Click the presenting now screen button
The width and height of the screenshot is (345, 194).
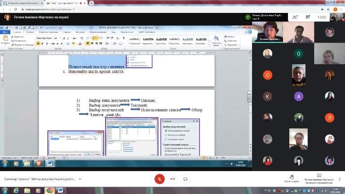click(319, 178)
